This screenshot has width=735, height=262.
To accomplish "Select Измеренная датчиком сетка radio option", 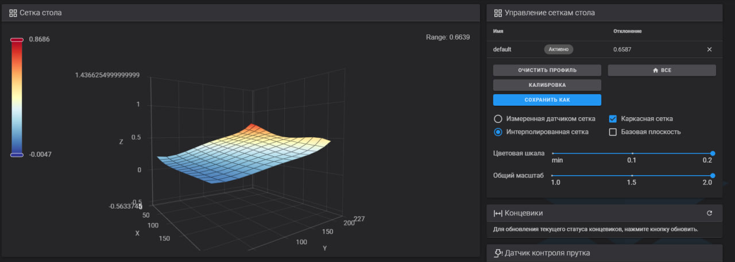I will click(x=498, y=119).
